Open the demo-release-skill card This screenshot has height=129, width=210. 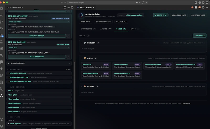point(127,75)
